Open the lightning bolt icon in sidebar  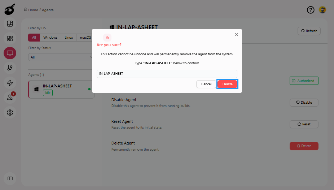pyautogui.click(x=10, y=83)
